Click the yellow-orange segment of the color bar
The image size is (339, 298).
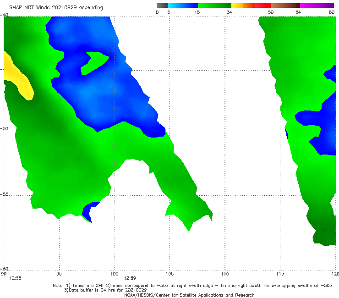(243, 6)
